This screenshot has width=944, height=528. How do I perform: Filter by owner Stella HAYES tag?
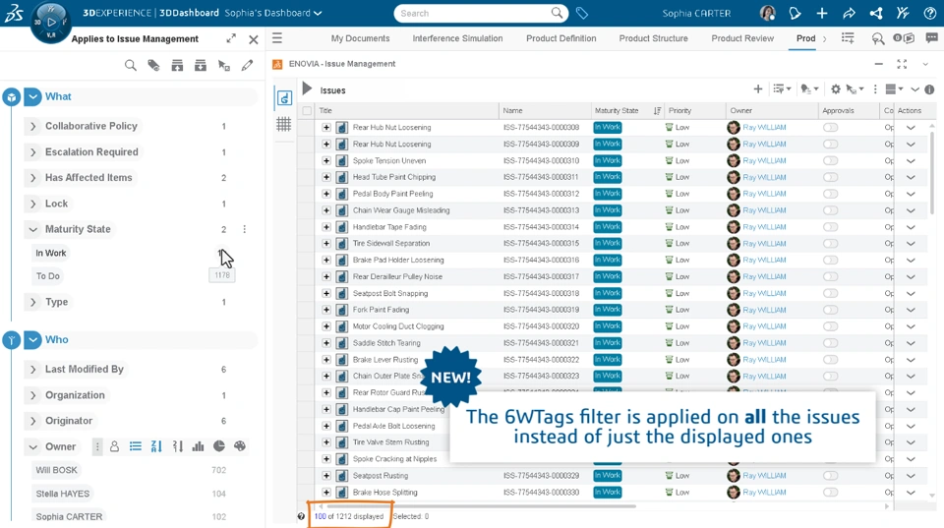pos(63,494)
